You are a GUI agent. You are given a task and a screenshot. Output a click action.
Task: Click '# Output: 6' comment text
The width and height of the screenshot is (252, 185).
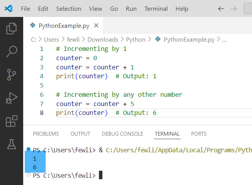point(136,113)
